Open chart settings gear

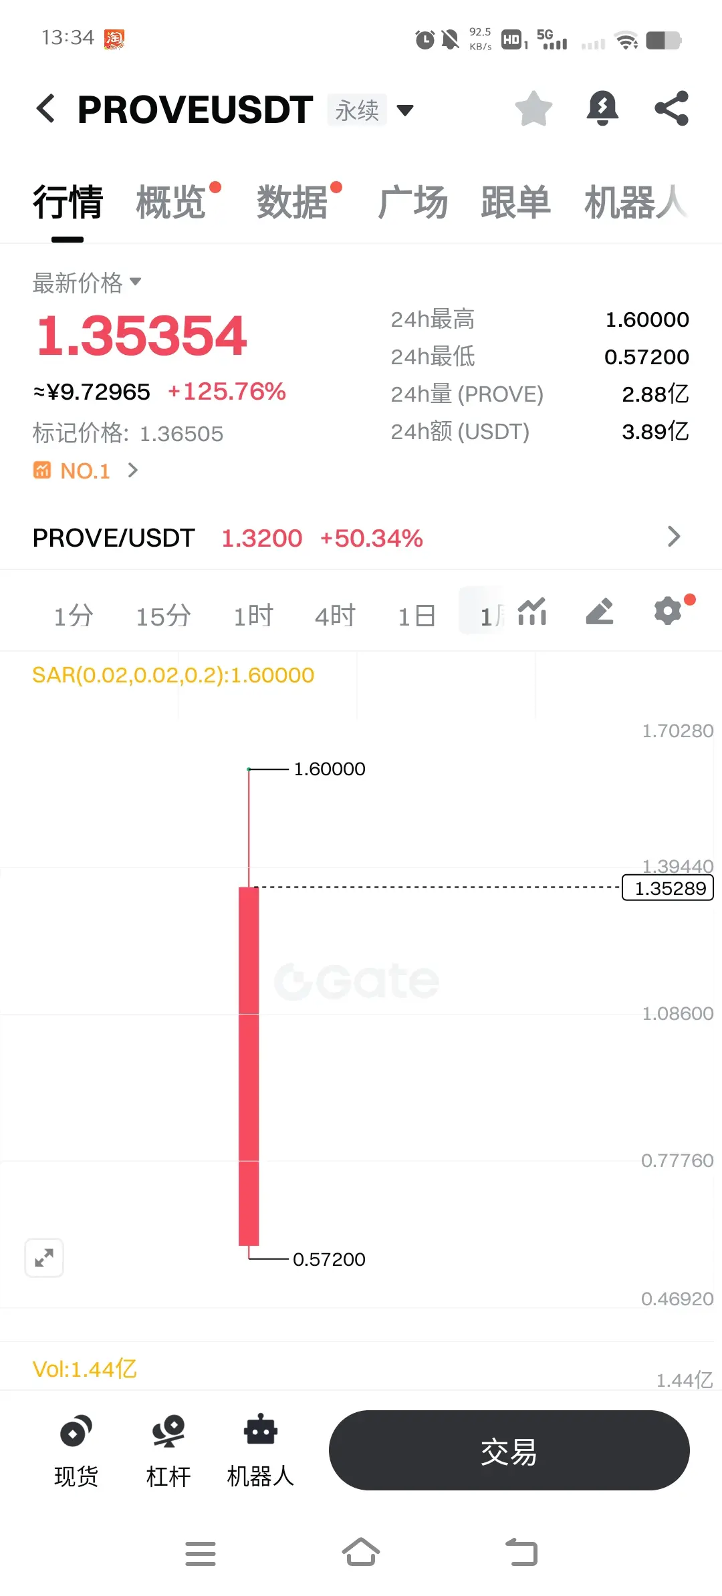pos(668,612)
